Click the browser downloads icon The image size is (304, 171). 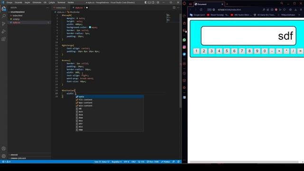click(295, 9)
